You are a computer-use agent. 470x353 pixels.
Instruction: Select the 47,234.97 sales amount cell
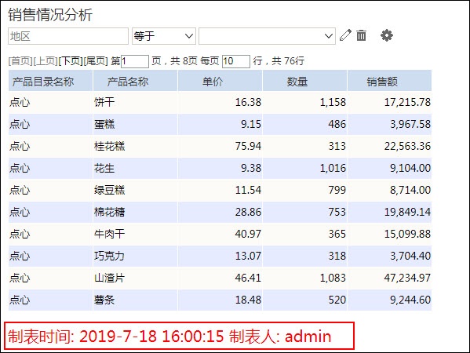tap(389, 278)
